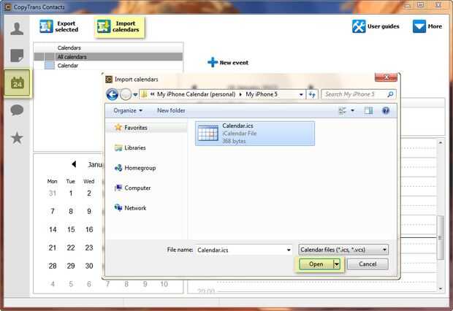Click My iPhone 5 breadcrumb
The image size is (453, 311).
coord(262,94)
